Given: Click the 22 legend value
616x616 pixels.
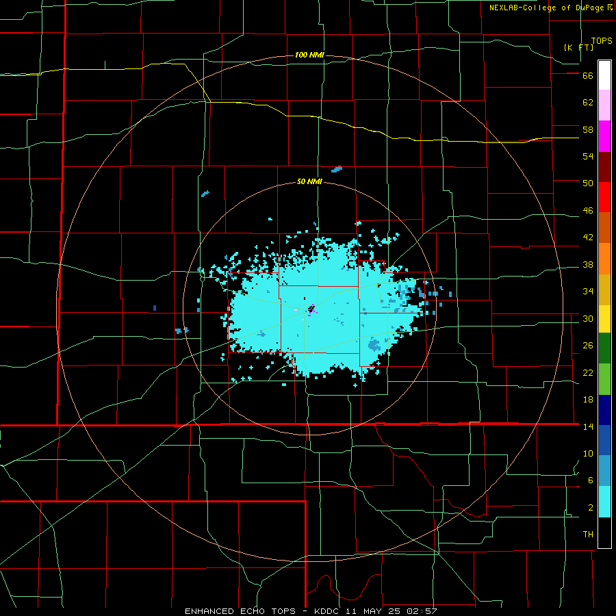Looking at the screenshot, I should click(x=588, y=372).
